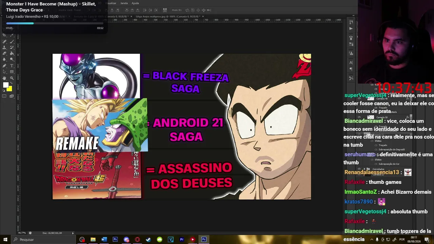Show hidden system tray icons
Image resolution: width=434 pixels, height=244 pixels.
(x=372, y=240)
